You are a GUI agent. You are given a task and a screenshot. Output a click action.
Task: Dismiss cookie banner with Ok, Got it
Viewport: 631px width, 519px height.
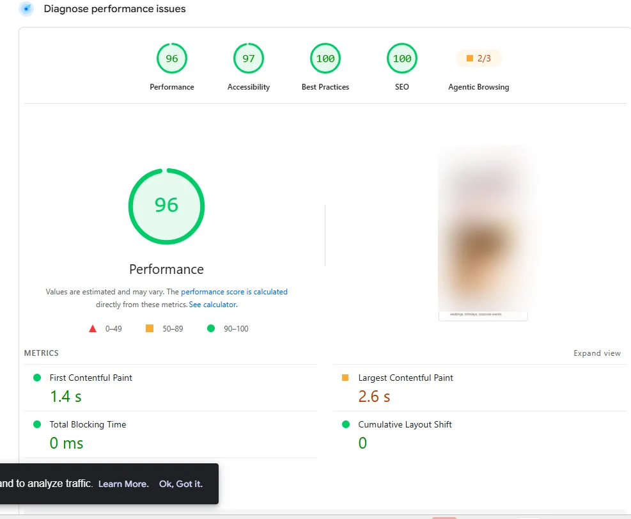point(181,484)
